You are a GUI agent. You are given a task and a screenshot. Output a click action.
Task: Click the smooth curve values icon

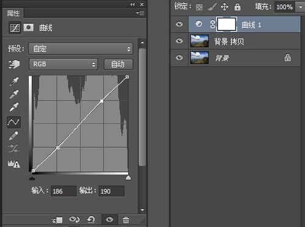point(14,148)
